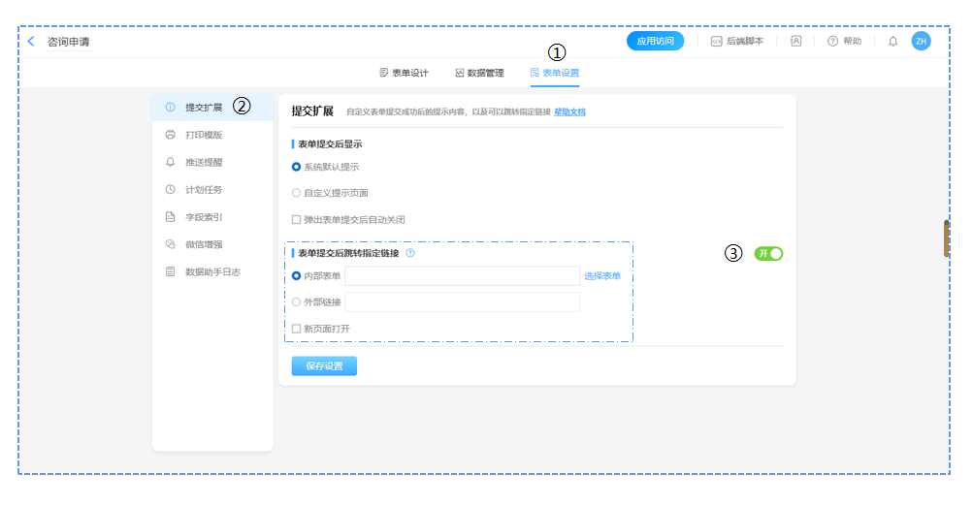Open the 后端脚本 code icon
The image size is (973, 506).
(716, 42)
